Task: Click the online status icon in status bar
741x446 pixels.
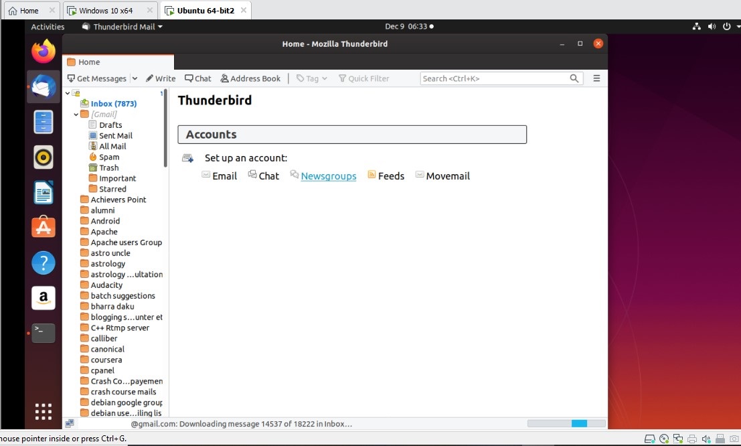Action: [70, 424]
